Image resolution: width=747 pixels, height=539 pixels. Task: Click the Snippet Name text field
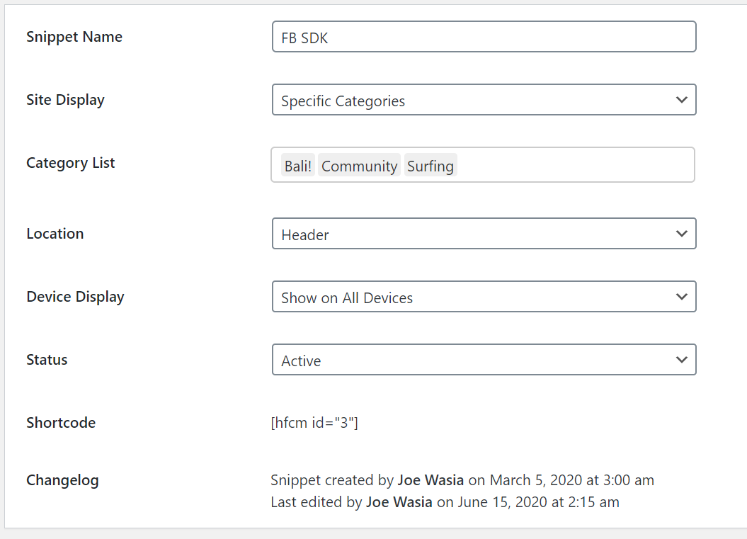click(x=484, y=37)
